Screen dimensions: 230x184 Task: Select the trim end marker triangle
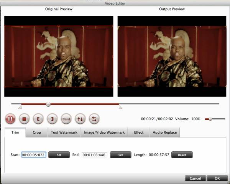pos(120,108)
